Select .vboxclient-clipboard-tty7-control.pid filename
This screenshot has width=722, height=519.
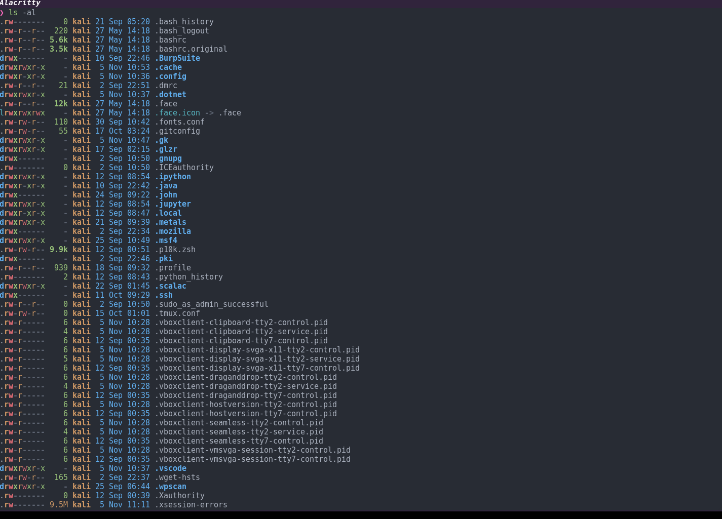[241, 341]
